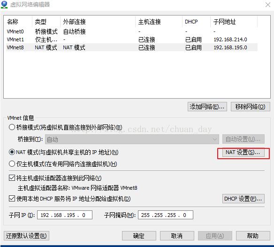Click the DHCP column header
Image resolution: width=274 pixels, height=247 pixels.
[197, 22]
